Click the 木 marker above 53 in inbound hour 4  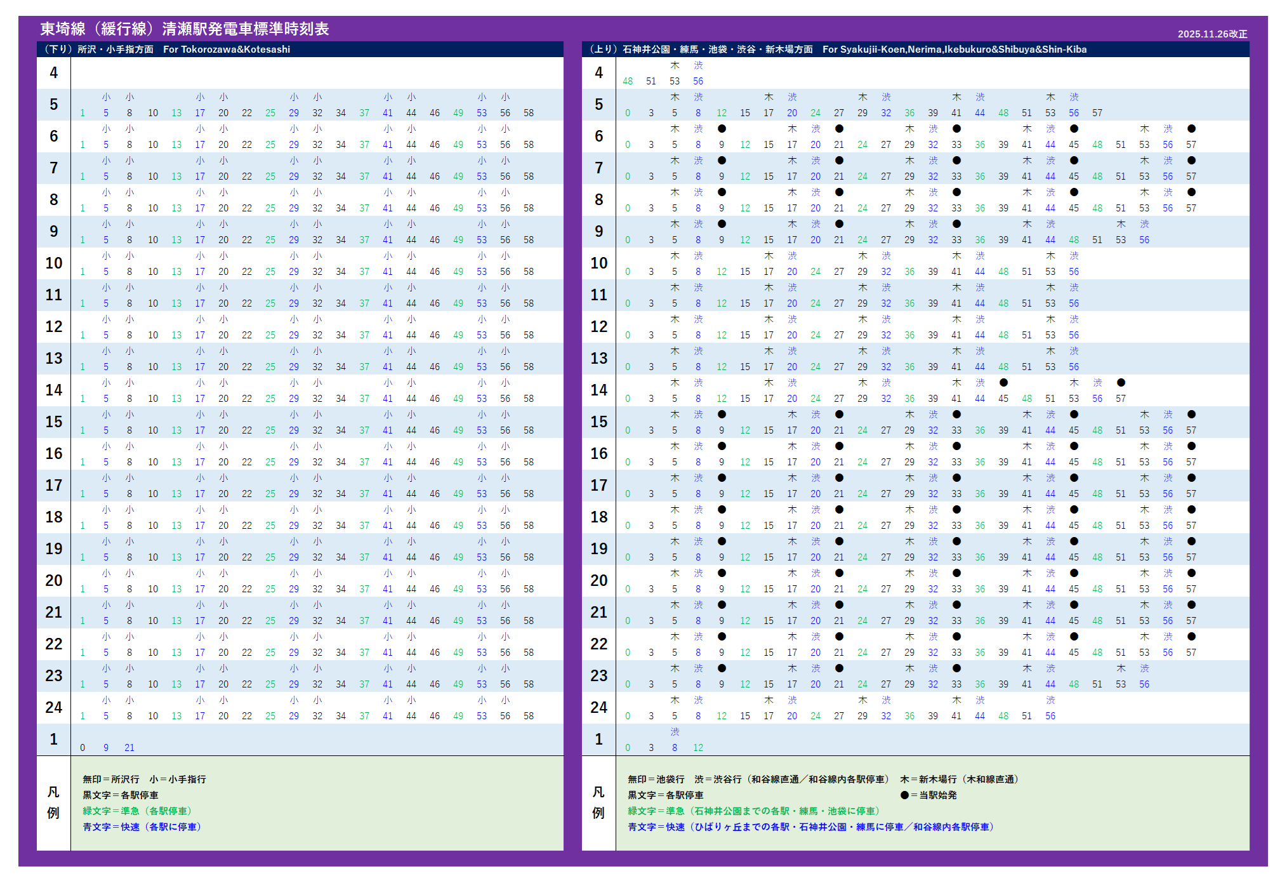(x=675, y=65)
